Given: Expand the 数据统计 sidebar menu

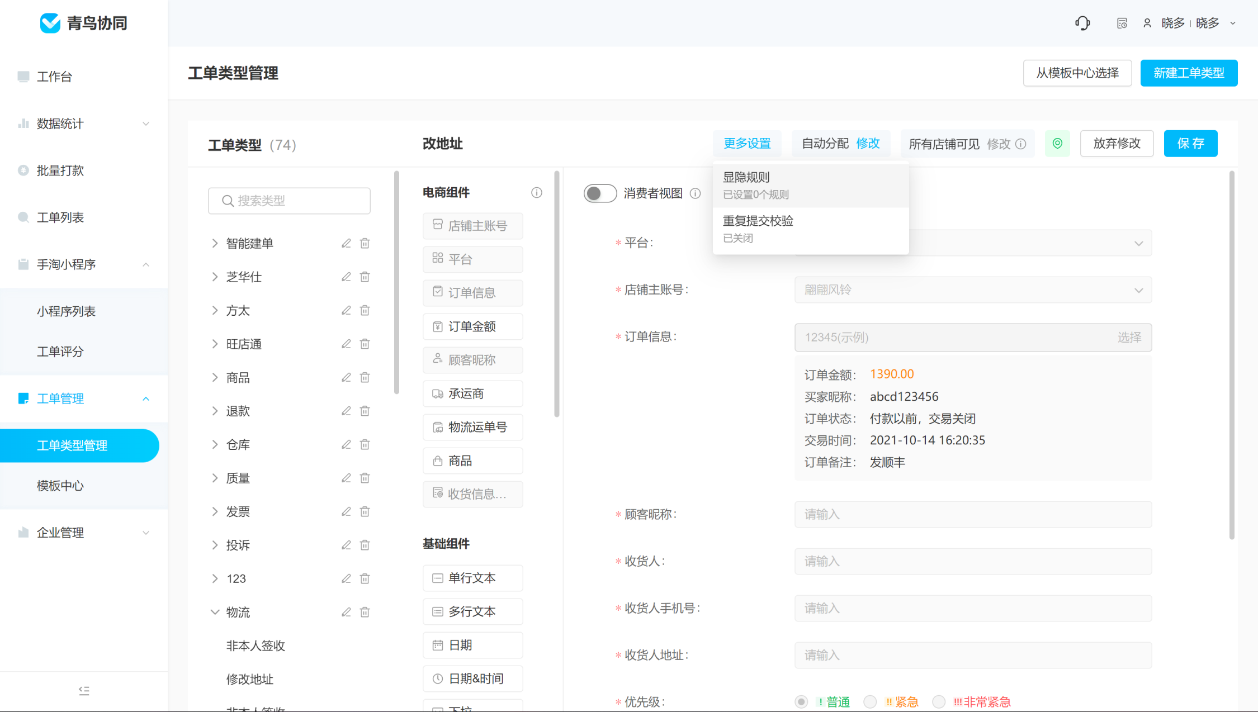Looking at the screenshot, I should pos(84,124).
